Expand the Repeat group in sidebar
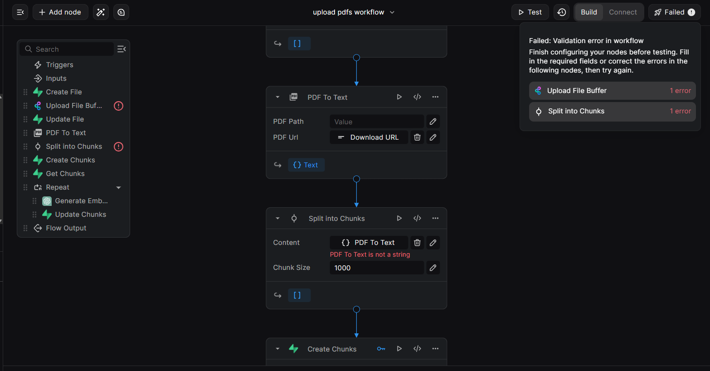The height and width of the screenshot is (371, 710). pos(118,187)
